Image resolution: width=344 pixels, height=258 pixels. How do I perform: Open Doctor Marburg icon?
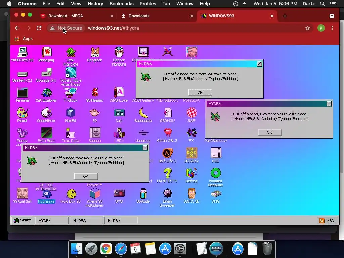point(119,56)
